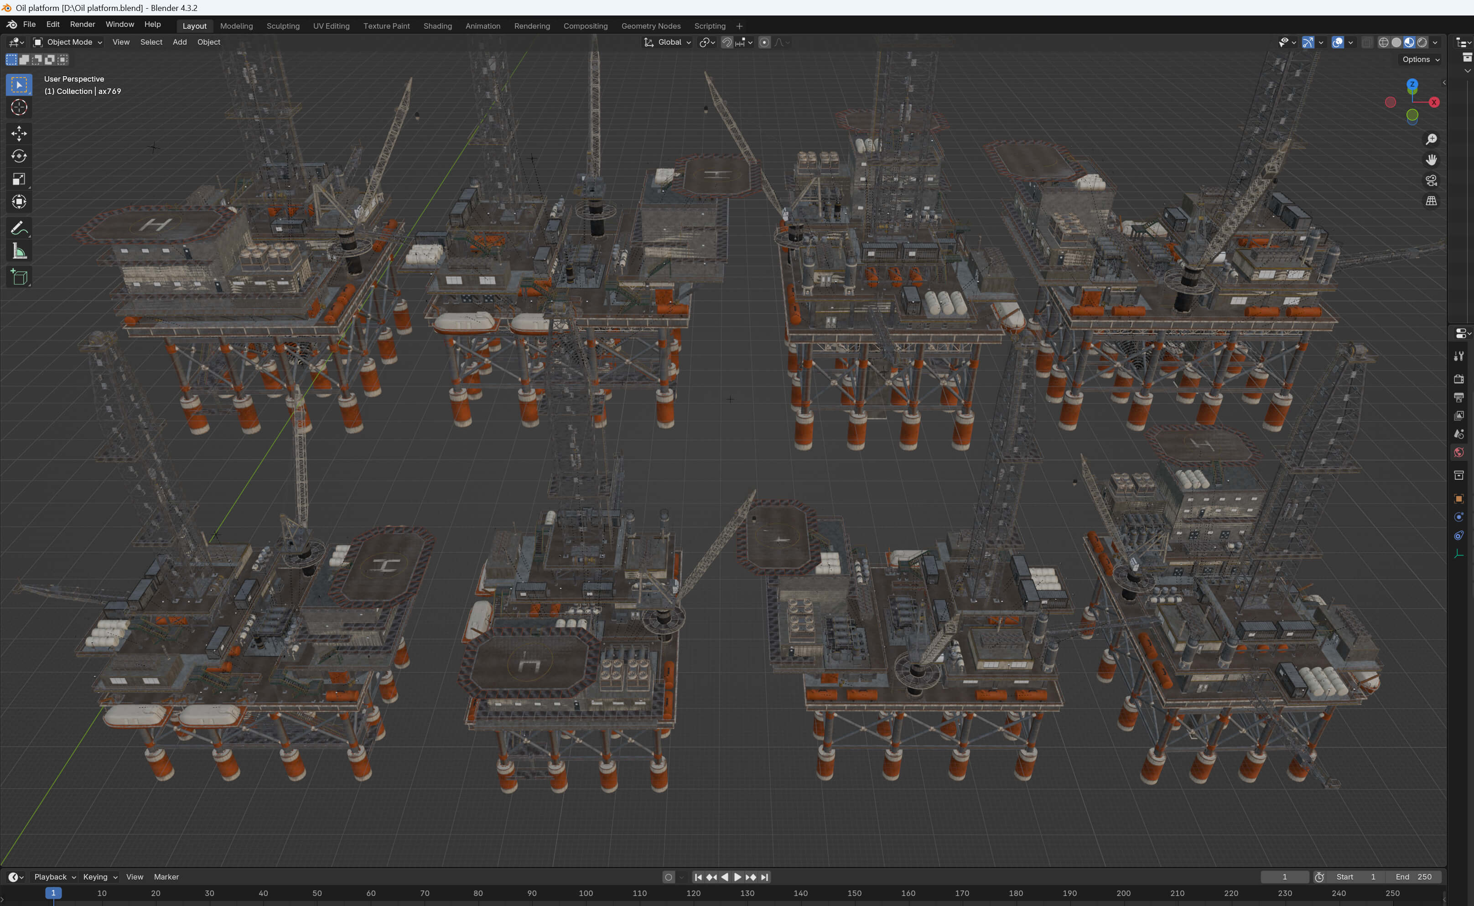
Task: Jump to the last frame button
Action: [764, 877]
